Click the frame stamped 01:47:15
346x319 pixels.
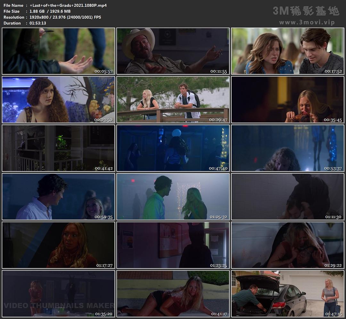tap(287, 294)
